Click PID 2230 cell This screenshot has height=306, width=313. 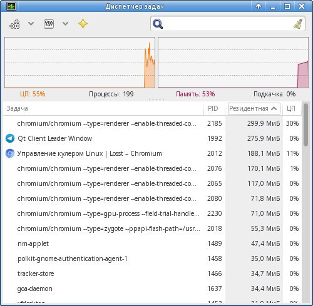(214, 213)
